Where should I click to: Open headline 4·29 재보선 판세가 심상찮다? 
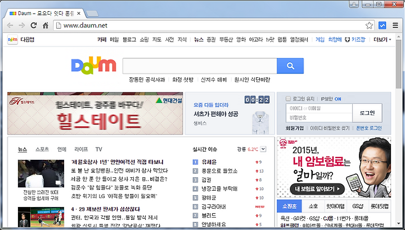(x=105, y=209)
